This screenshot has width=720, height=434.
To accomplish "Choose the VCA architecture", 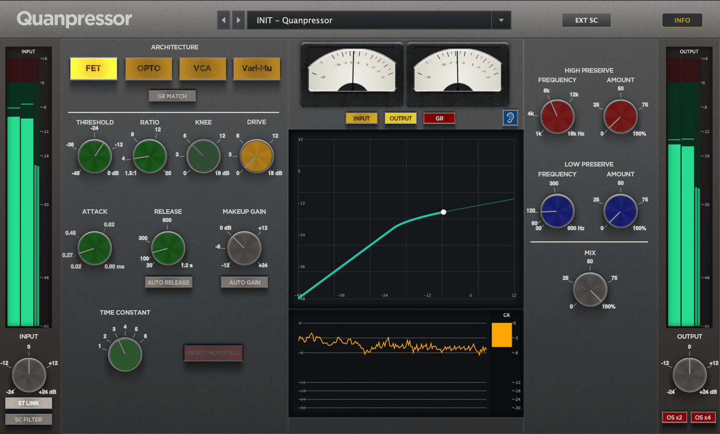I will tap(203, 68).
